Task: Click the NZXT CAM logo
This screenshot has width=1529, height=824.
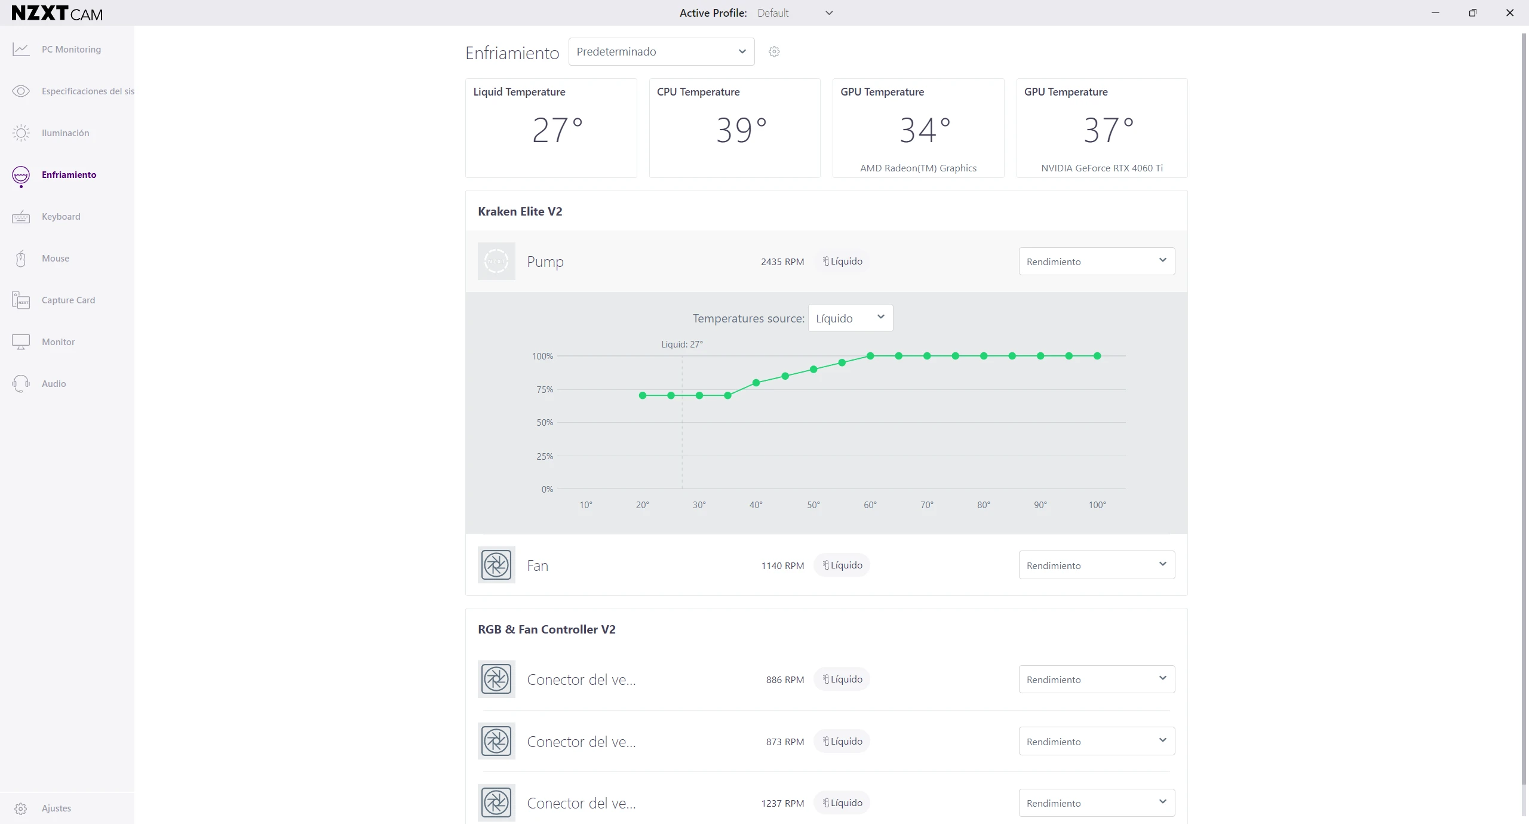Action: [57, 13]
